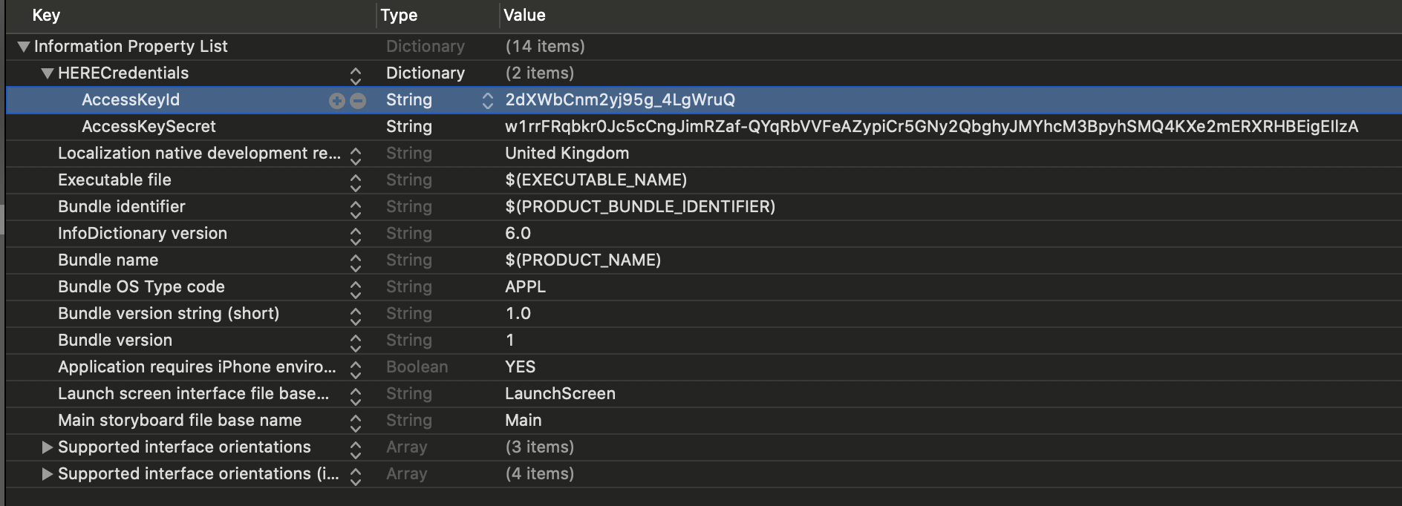Click the AccessKeyId value 2dXWbCnm2yj95g_4LgWruQ

point(620,100)
